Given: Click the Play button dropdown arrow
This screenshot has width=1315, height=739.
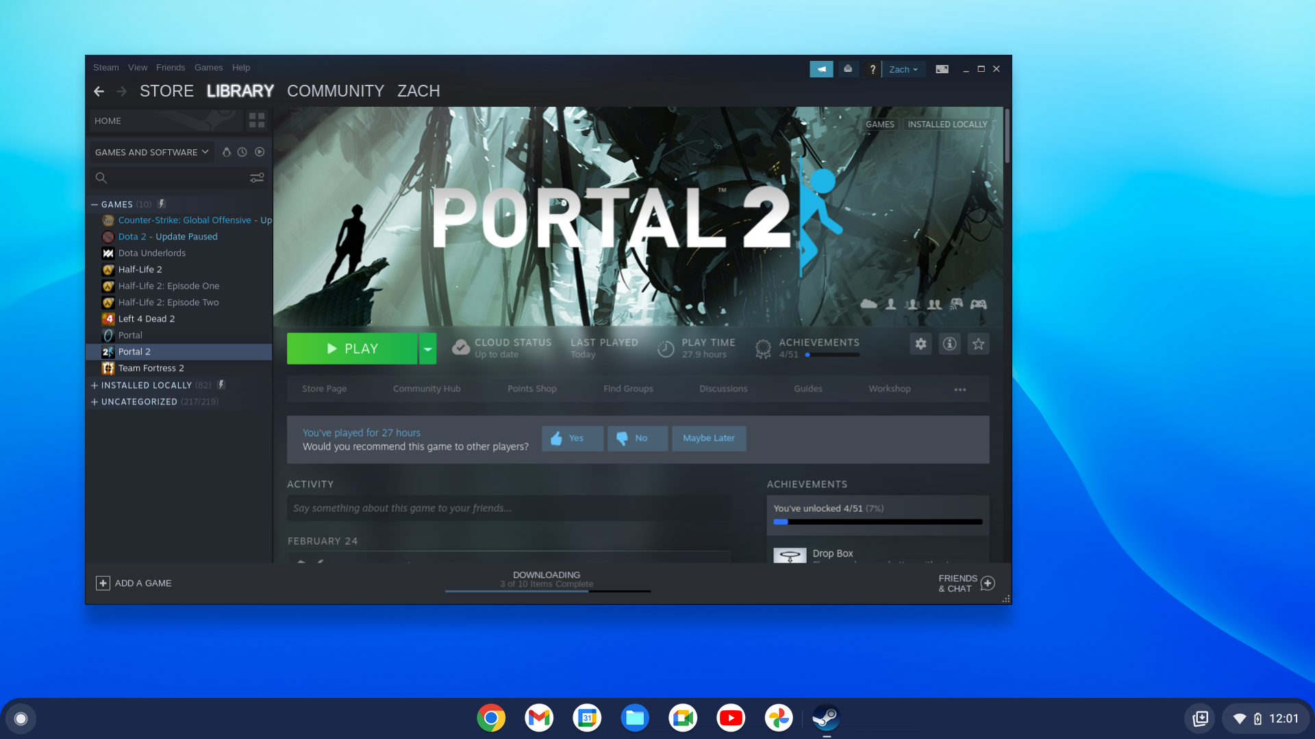Looking at the screenshot, I should (x=427, y=348).
